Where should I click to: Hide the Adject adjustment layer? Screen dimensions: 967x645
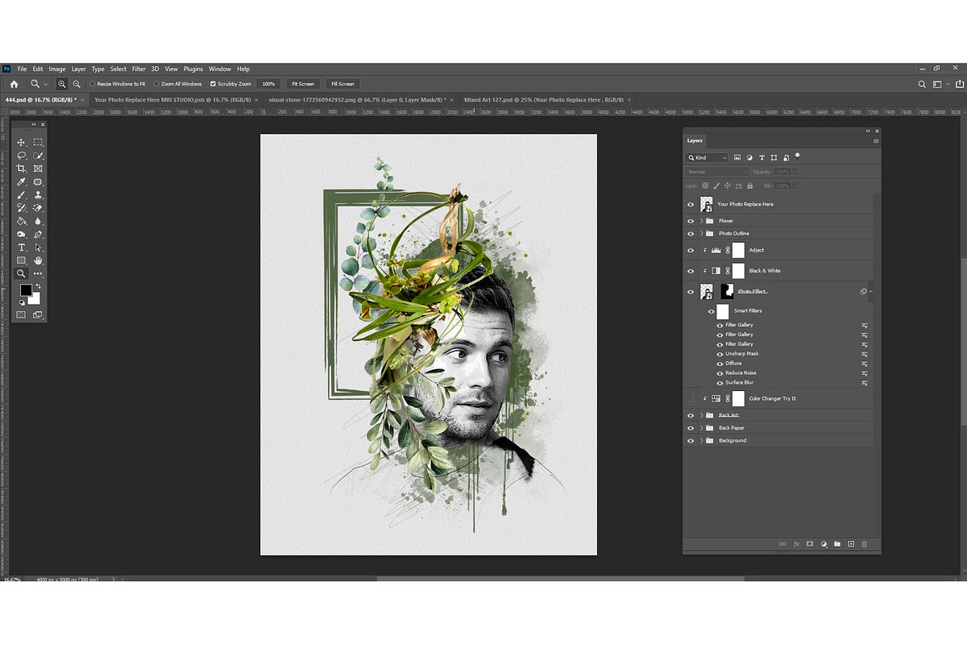tap(691, 250)
